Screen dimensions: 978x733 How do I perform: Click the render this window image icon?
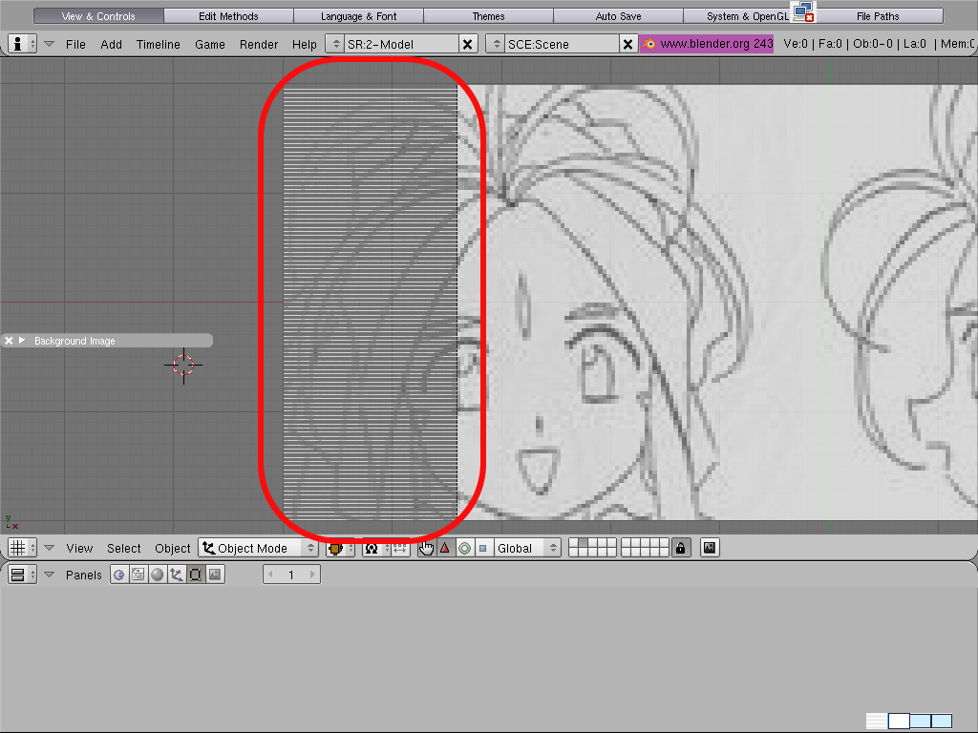point(710,548)
